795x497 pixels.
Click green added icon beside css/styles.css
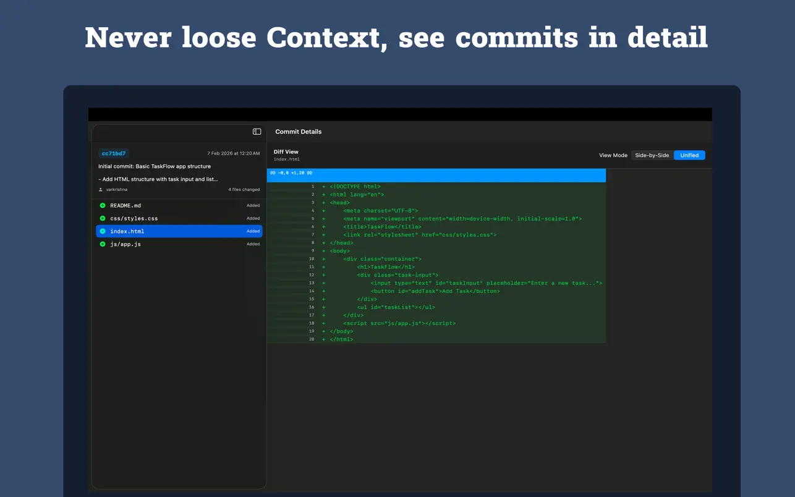point(103,218)
